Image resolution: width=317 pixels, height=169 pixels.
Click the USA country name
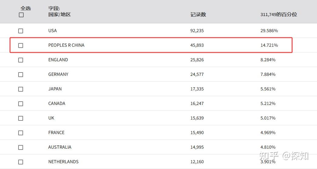pyautogui.click(x=53, y=31)
